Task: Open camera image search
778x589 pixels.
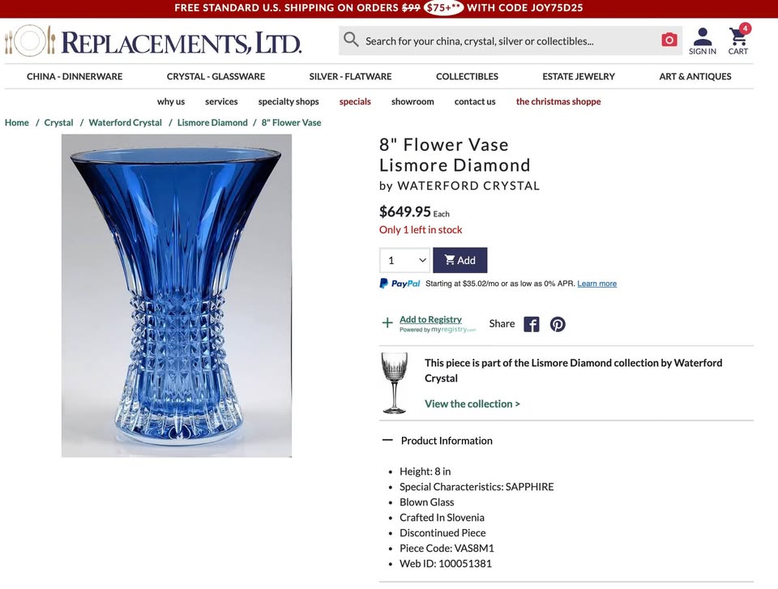Action: 669,40
